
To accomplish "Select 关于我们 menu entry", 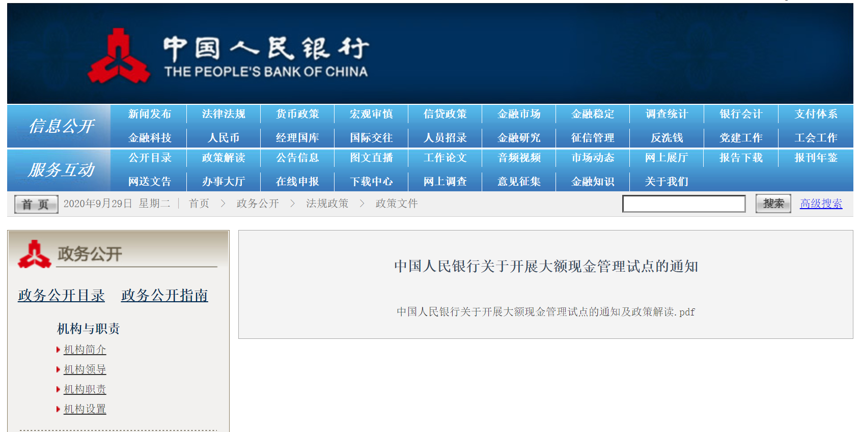I will point(667,182).
